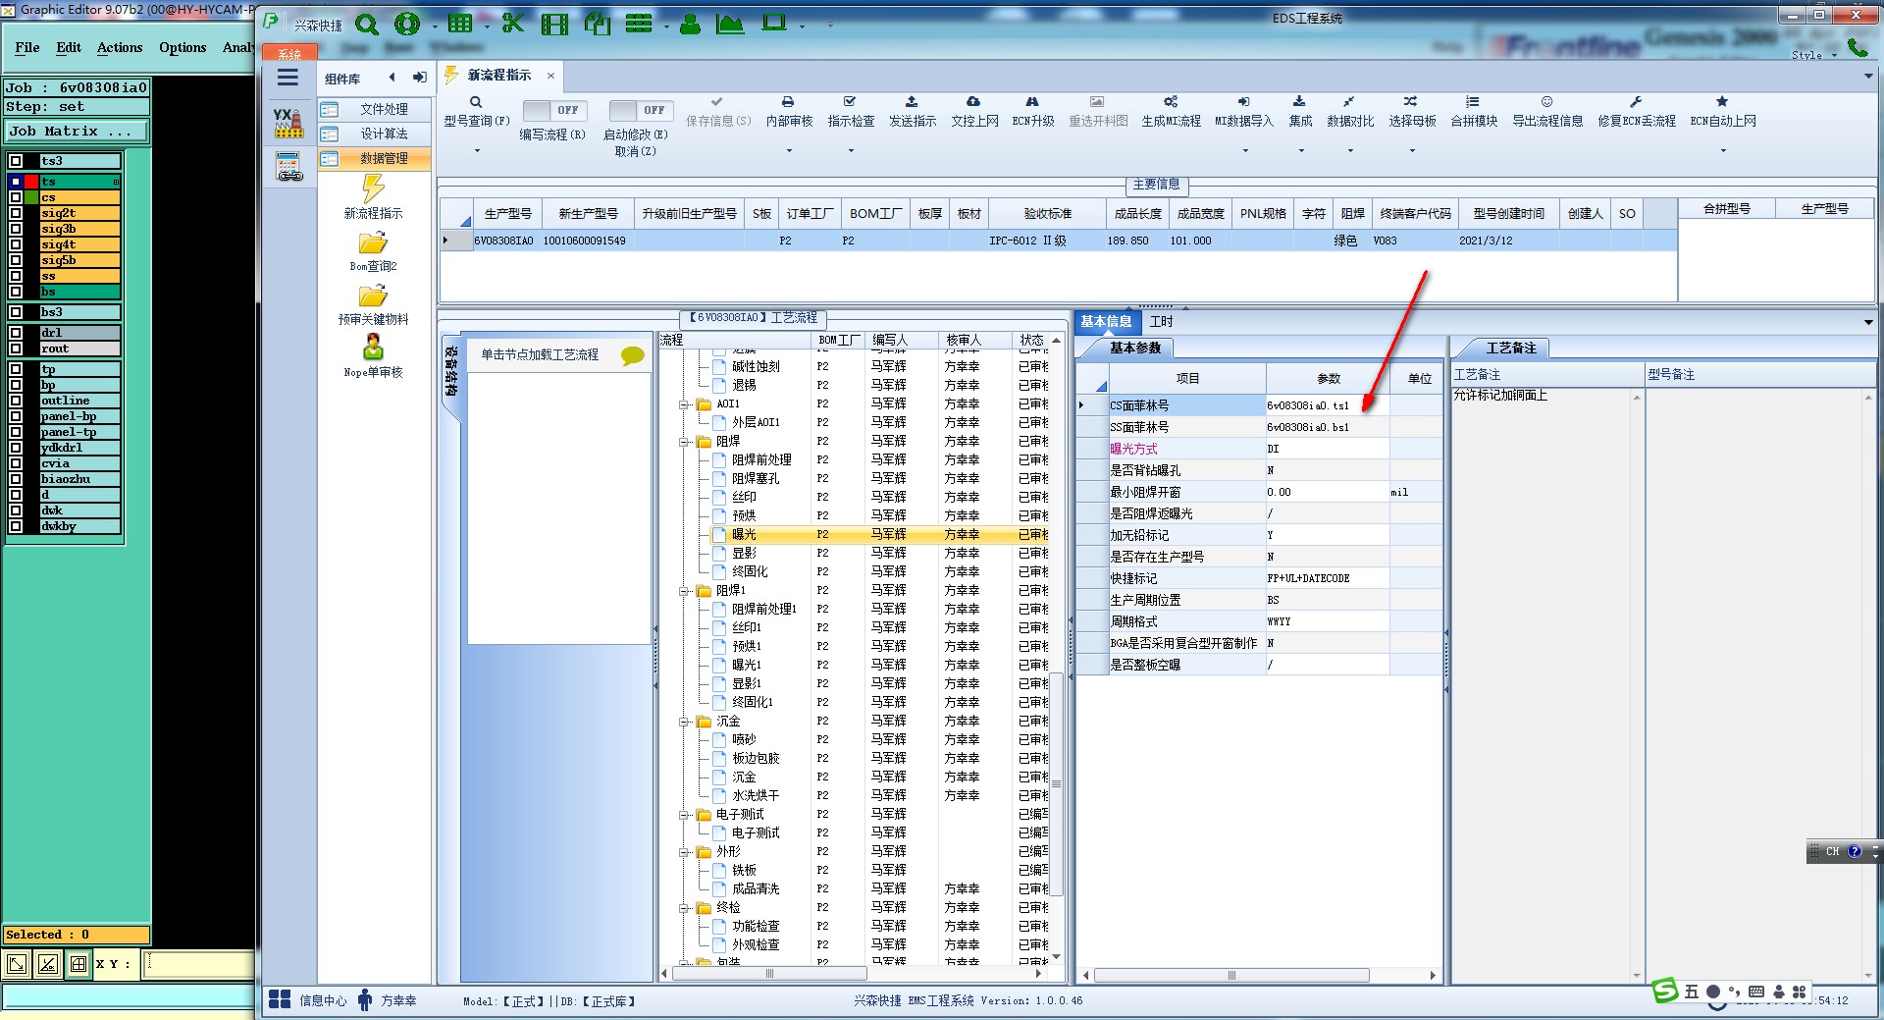Click the green user person icon
The height and width of the screenshot is (1020, 1884).
coord(690,24)
